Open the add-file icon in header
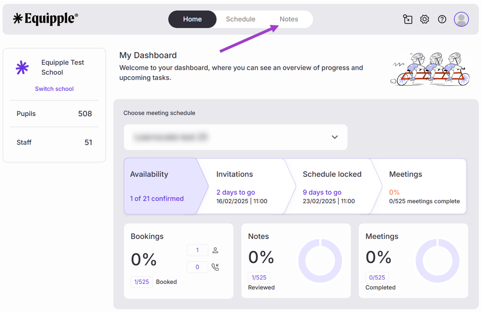The height and width of the screenshot is (314, 481). (x=408, y=19)
